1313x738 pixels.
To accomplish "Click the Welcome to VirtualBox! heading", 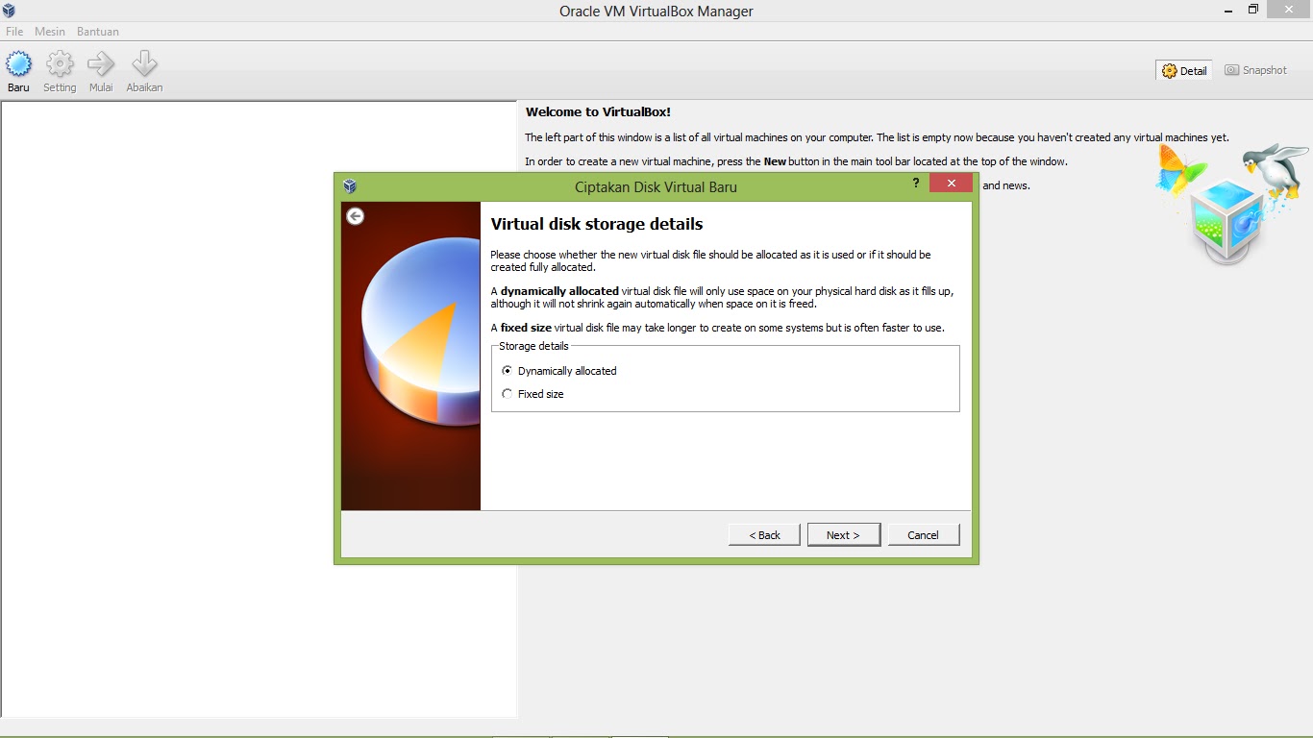I will pyautogui.click(x=598, y=112).
